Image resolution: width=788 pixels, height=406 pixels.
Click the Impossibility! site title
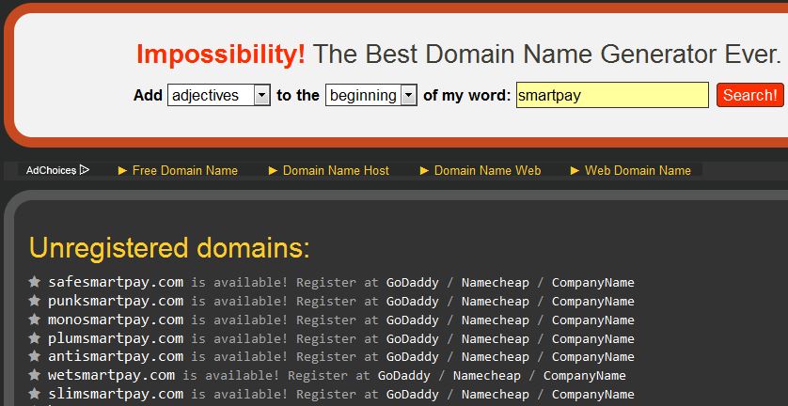[221, 55]
